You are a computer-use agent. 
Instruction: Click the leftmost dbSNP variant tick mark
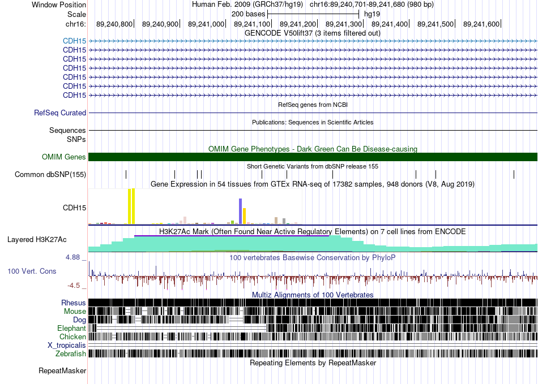click(126, 174)
